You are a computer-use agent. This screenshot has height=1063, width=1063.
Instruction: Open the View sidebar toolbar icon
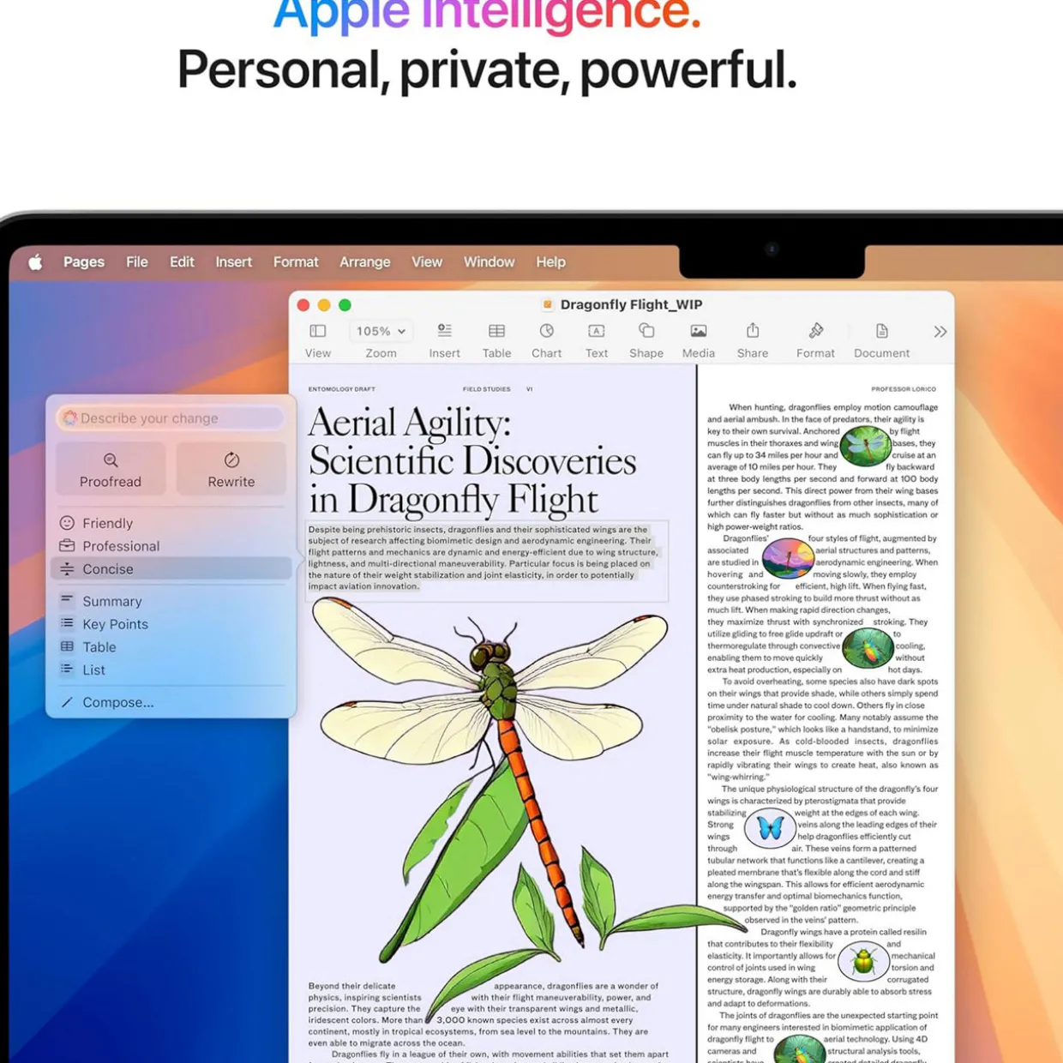pos(317,332)
